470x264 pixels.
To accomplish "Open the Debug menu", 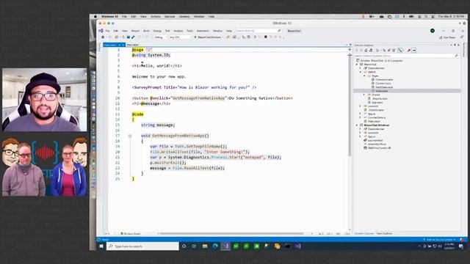I will (157, 31).
